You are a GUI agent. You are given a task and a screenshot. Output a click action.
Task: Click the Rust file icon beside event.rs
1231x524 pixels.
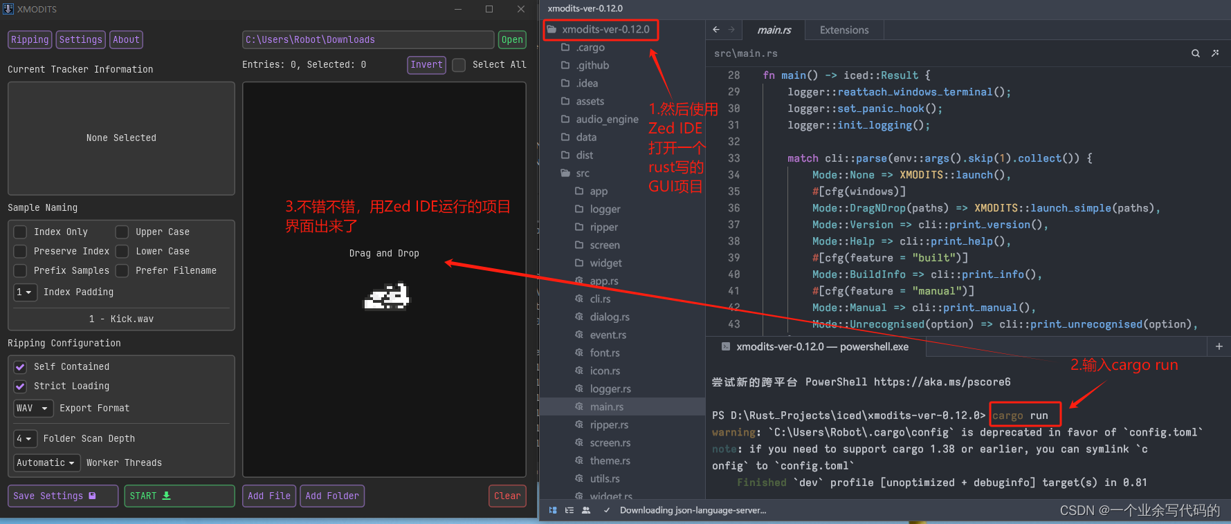[579, 335]
